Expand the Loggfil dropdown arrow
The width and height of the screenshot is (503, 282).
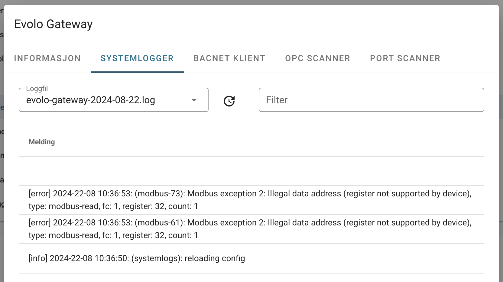(x=194, y=100)
